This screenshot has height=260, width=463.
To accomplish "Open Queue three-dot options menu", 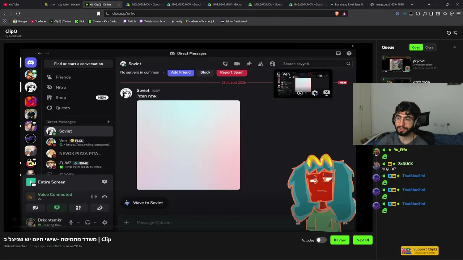I will pyautogui.click(x=454, y=47).
